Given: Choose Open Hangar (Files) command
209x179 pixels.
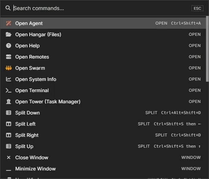Looking at the screenshot, I should [103, 34].
